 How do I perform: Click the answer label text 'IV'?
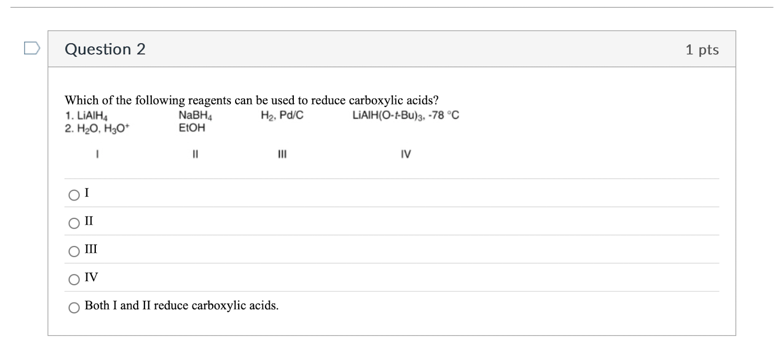click(90, 278)
